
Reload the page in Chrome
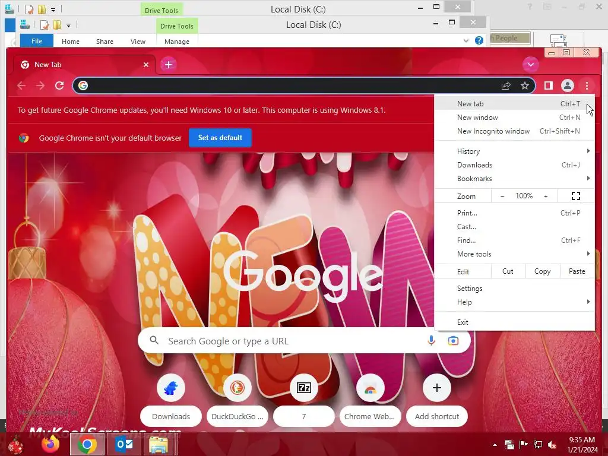[x=59, y=85]
